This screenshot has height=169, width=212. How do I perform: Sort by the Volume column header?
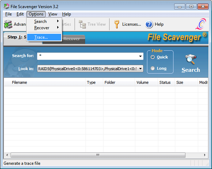(x=146, y=82)
